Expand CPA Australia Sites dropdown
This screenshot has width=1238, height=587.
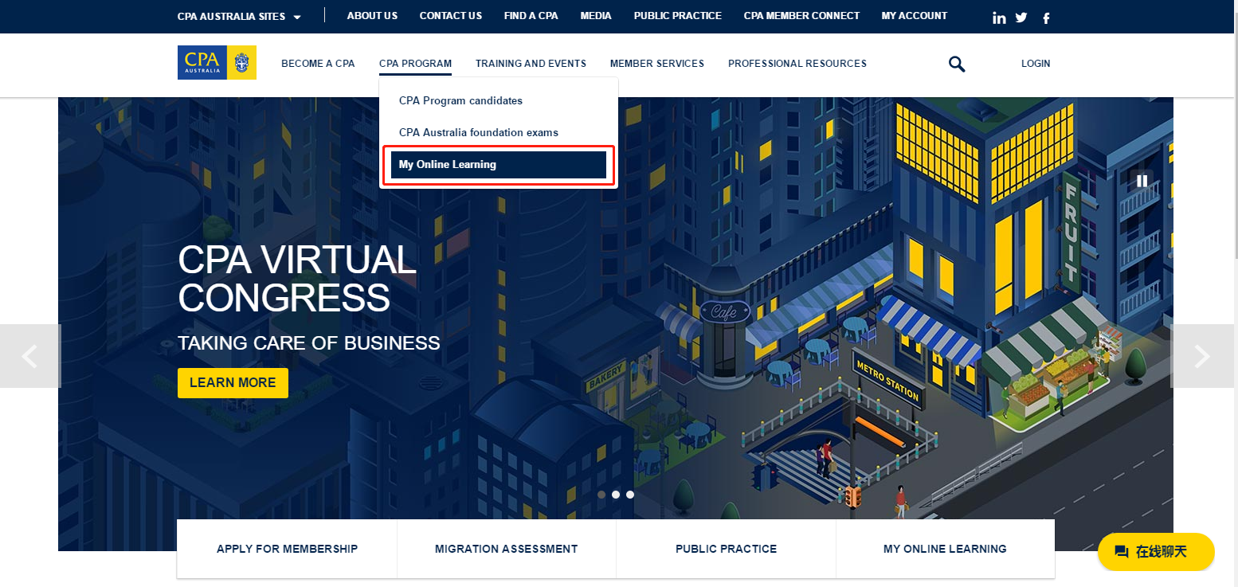(239, 17)
